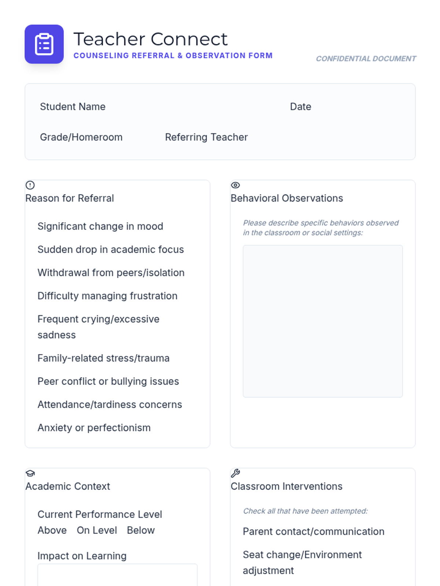Select 'Sudden drop in academic focus'
Viewport: 440px width, 586px height.
110,249
